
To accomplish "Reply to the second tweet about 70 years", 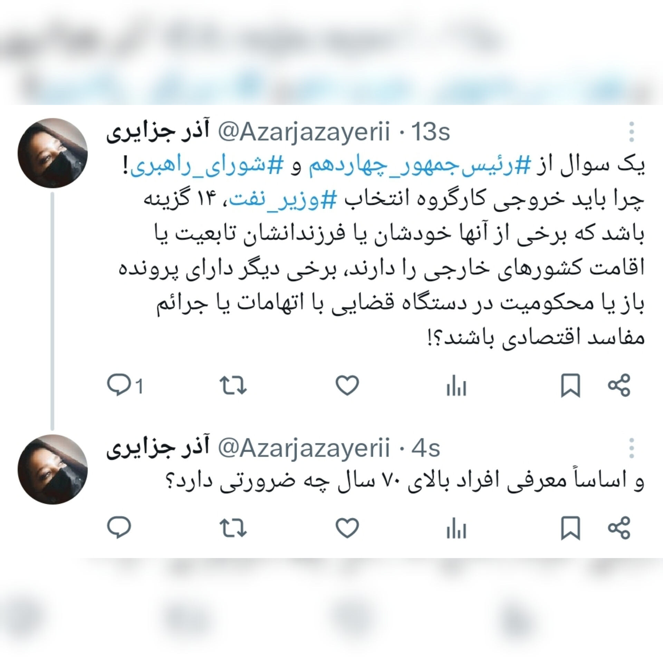I will (119, 528).
